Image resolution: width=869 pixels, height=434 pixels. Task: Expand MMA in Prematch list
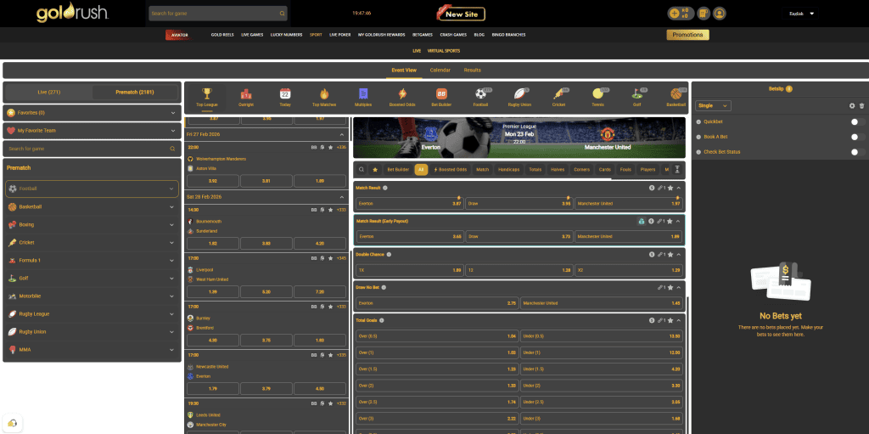click(x=92, y=350)
